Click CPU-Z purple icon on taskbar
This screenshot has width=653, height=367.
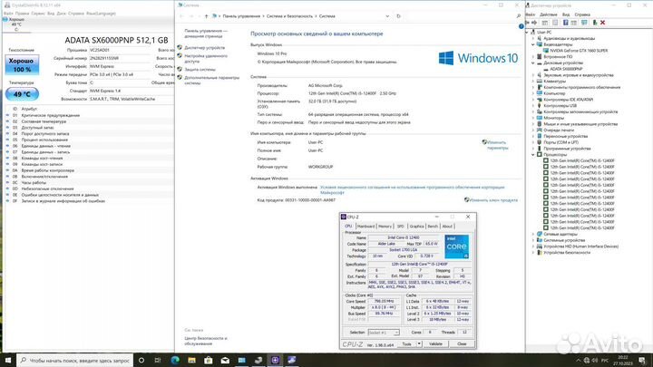pyautogui.click(x=275, y=360)
